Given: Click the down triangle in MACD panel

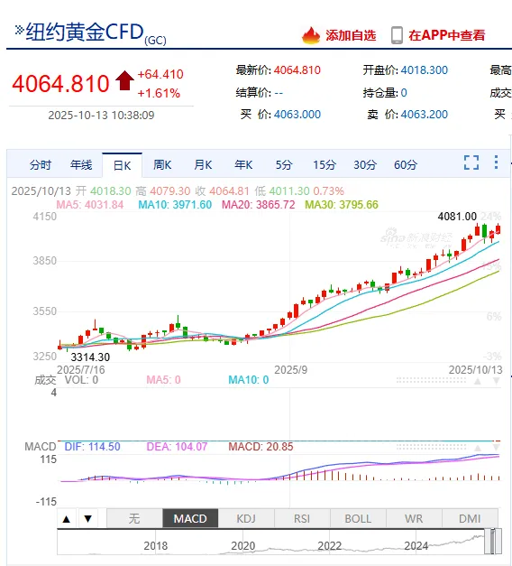Looking at the screenshot, I should [x=496, y=448].
